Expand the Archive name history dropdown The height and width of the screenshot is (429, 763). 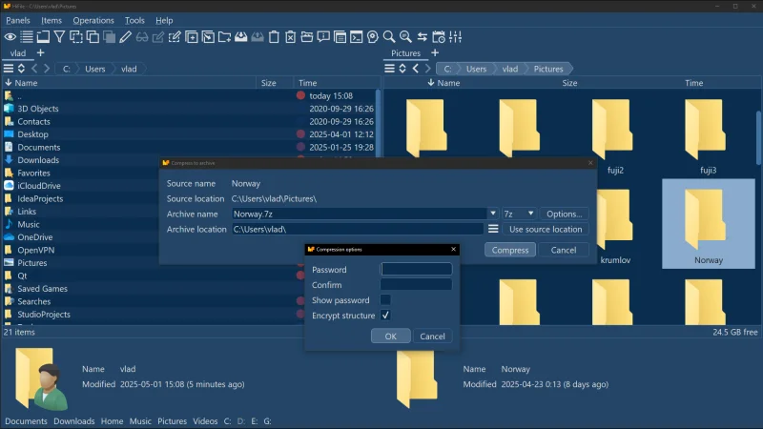point(493,214)
